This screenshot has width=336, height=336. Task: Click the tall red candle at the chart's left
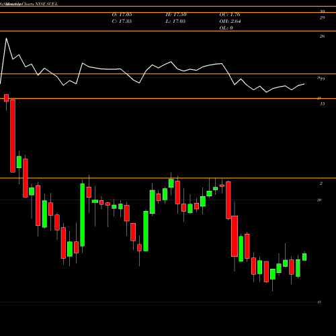13,136
